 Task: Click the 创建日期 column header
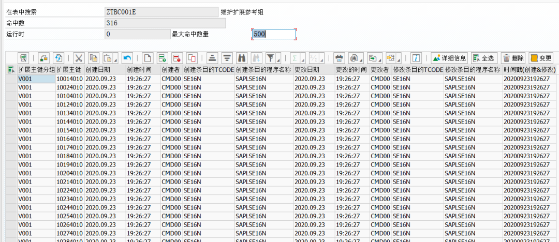105,69
